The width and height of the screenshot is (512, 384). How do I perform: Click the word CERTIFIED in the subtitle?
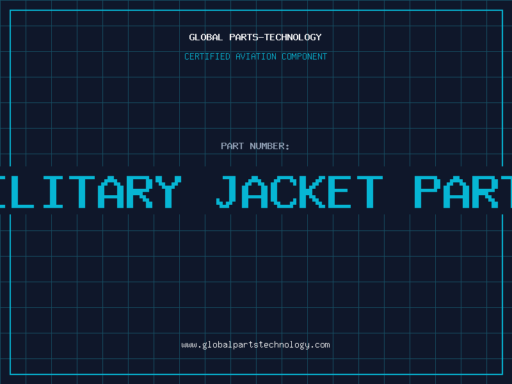point(207,56)
